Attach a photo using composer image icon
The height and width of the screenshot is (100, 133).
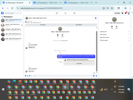coord(28,76)
